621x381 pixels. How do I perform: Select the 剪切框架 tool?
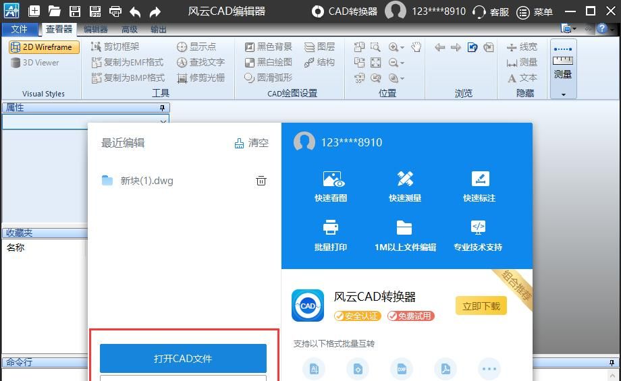[x=115, y=47]
